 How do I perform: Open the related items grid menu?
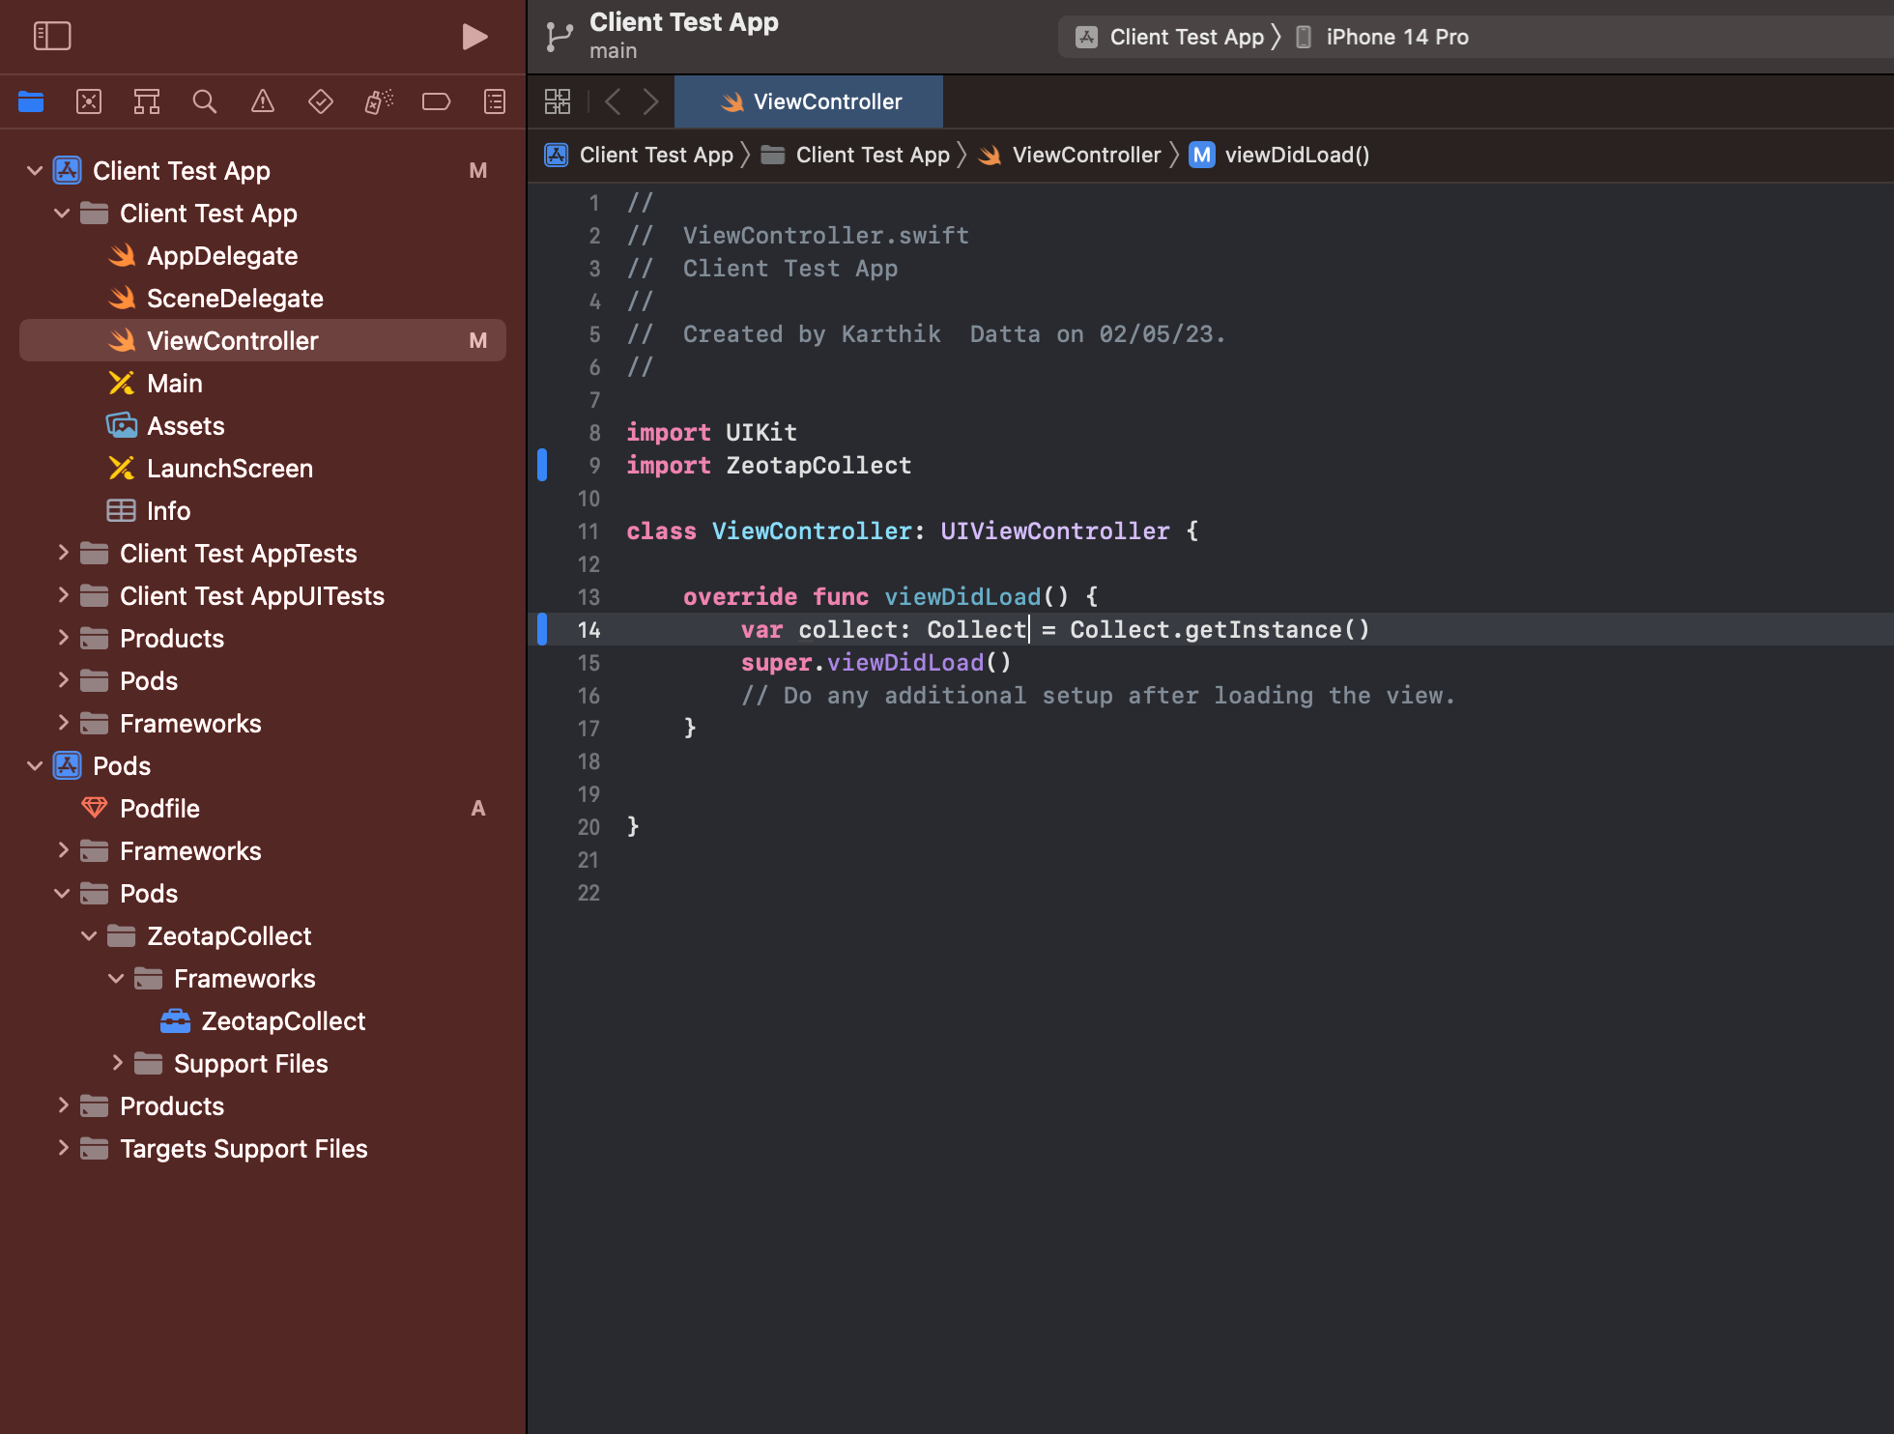click(558, 101)
